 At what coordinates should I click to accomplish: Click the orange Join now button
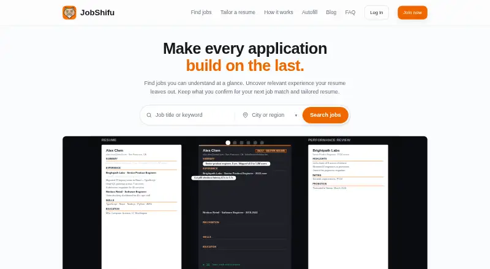412,12
